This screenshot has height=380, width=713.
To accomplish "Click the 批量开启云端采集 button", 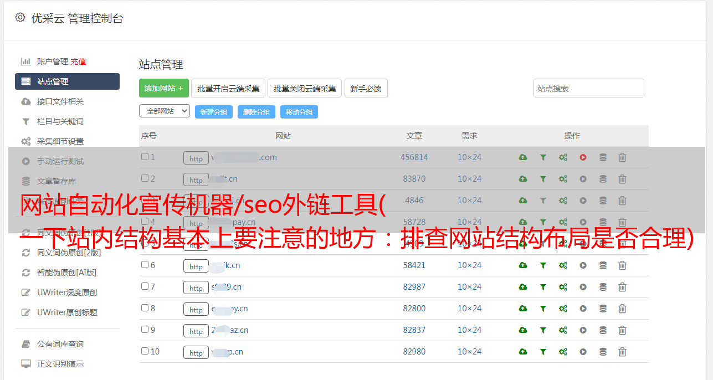I will coord(228,88).
